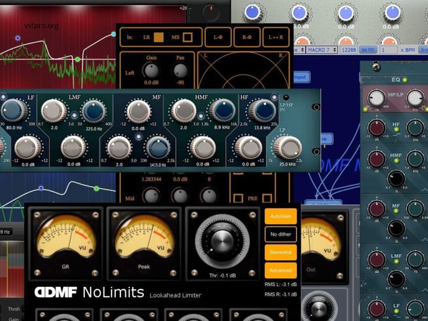Click the RMS L: -3.1 dB readout
Image resolution: width=428 pixels, height=321 pixels.
pos(280,284)
